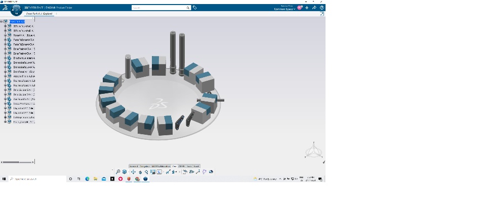Click the magnifier icon in View toolbar
486x218 pixels.
[x=118, y=172]
